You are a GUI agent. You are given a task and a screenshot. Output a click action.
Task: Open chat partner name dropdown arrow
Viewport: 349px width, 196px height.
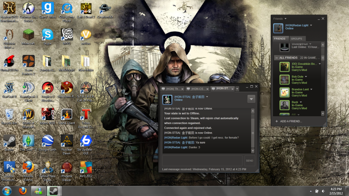coord(207,97)
